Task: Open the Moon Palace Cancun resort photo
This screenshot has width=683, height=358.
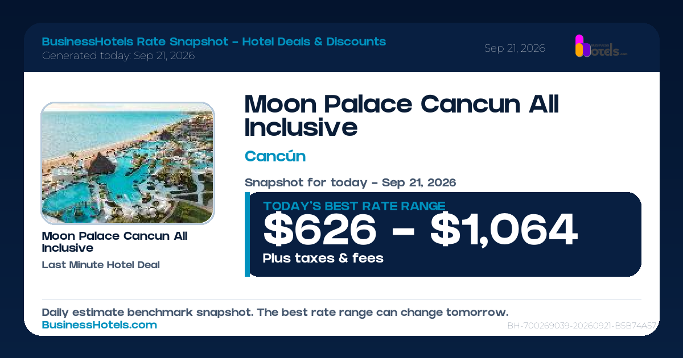Action: coord(127,163)
